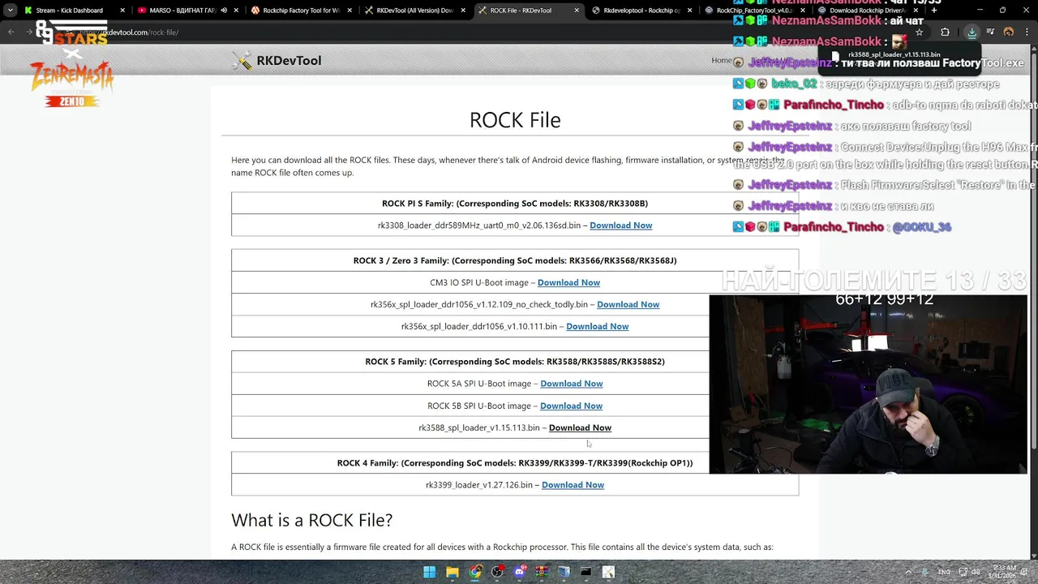Download ROCK 5B SPI U-Boot image
This screenshot has height=584, width=1038.
point(571,406)
